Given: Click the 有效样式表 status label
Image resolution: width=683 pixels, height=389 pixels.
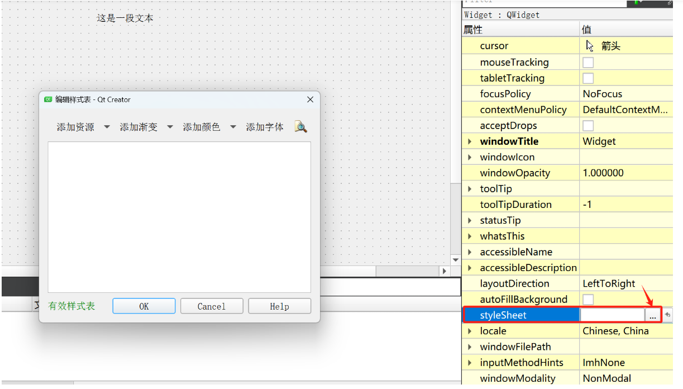Looking at the screenshot, I should (71, 306).
